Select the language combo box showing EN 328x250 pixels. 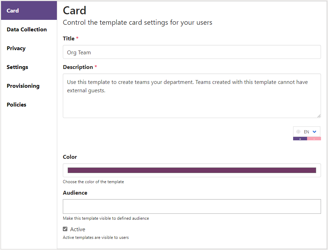coord(307,132)
